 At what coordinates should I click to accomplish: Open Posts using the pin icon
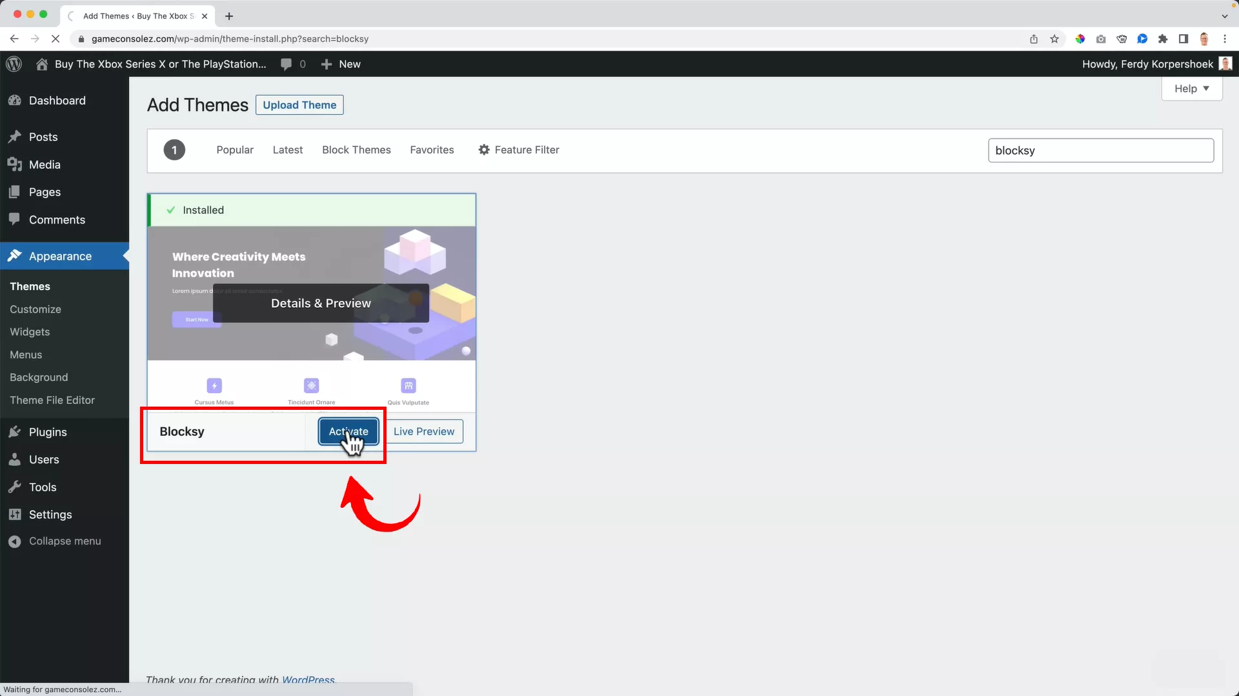pos(15,137)
